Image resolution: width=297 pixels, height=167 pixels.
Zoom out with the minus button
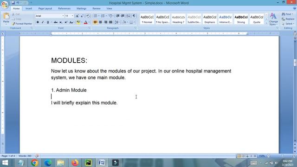[268, 156]
